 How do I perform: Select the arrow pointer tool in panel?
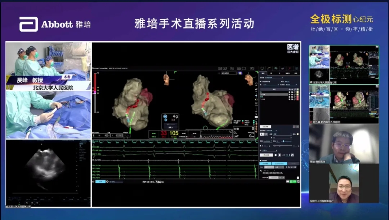pos(262,134)
